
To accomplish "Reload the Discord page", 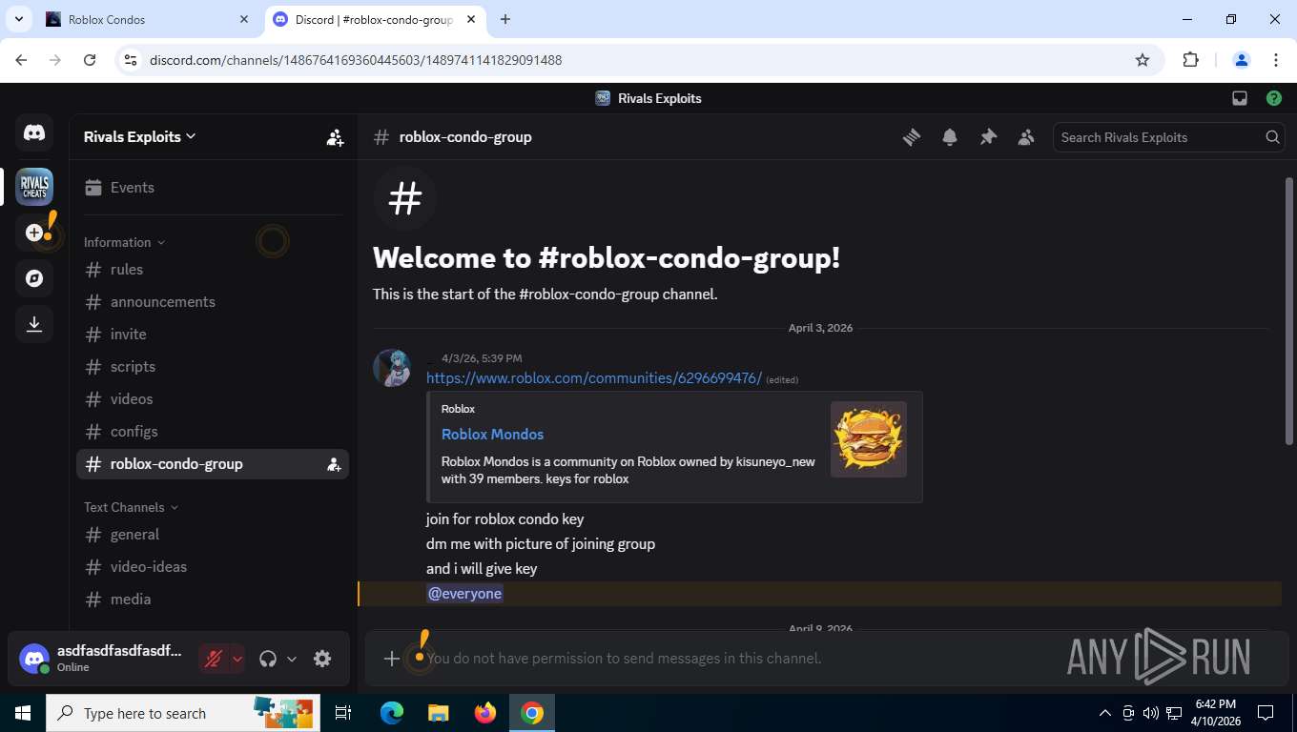I will coord(90,60).
